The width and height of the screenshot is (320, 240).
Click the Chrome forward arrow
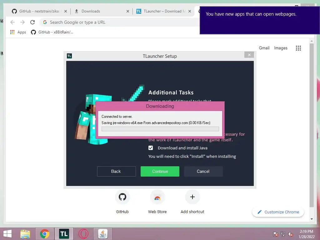pos(22,22)
